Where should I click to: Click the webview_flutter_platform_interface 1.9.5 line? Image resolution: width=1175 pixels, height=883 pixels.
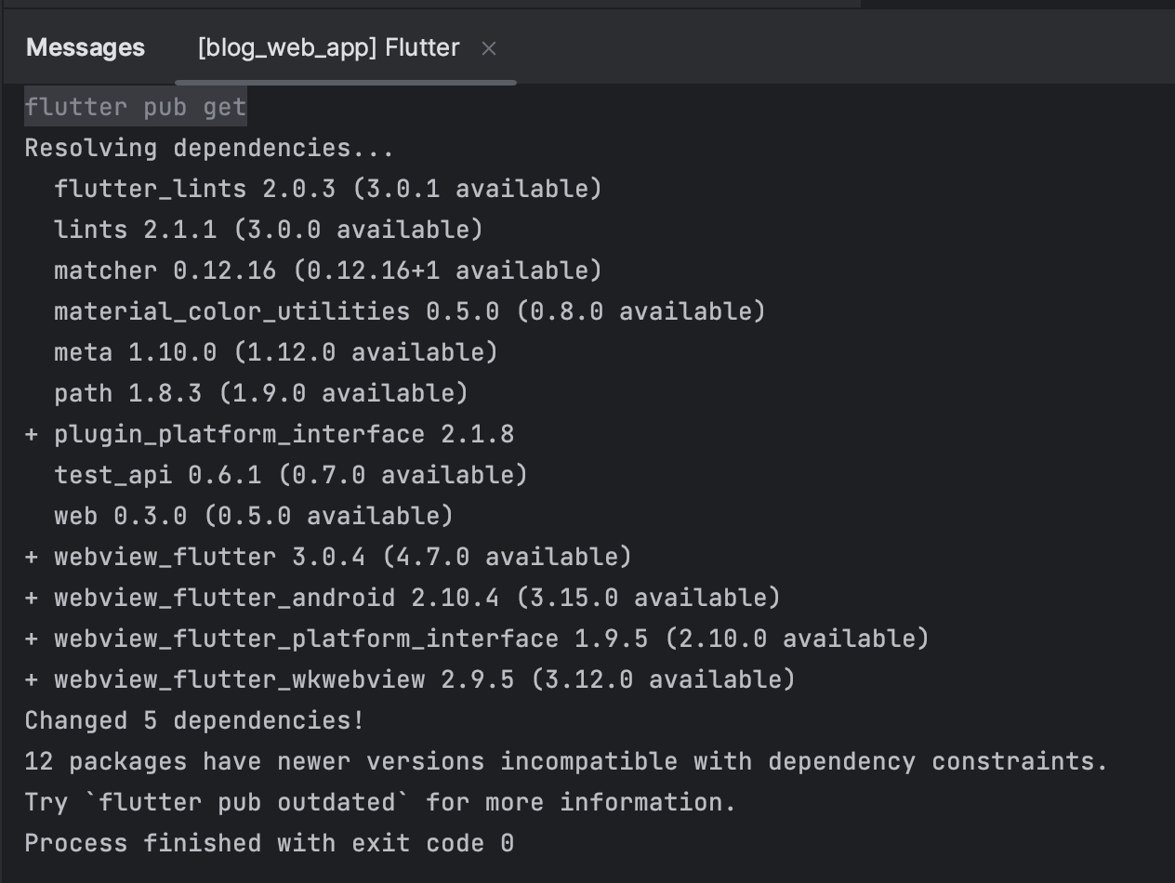(x=477, y=639)
